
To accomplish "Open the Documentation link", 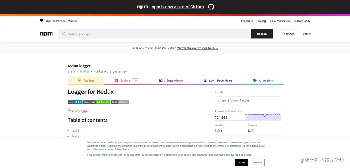I will point(280,21).
